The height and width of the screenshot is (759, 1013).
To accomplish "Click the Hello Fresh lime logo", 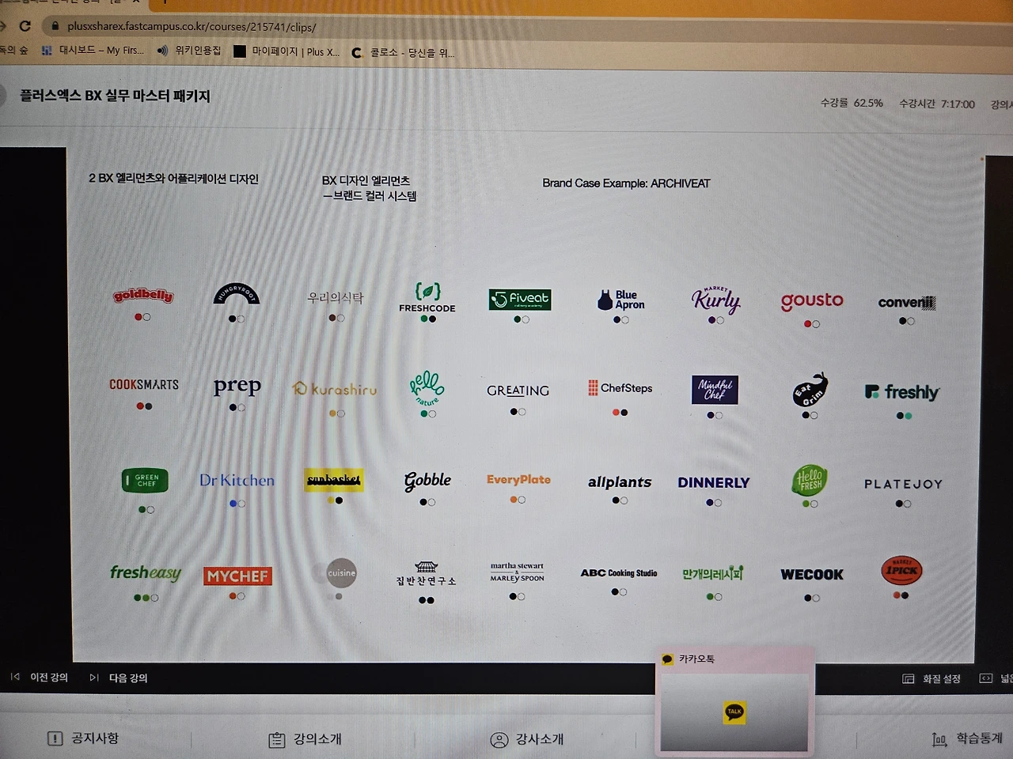I will (x=810, y=480).
